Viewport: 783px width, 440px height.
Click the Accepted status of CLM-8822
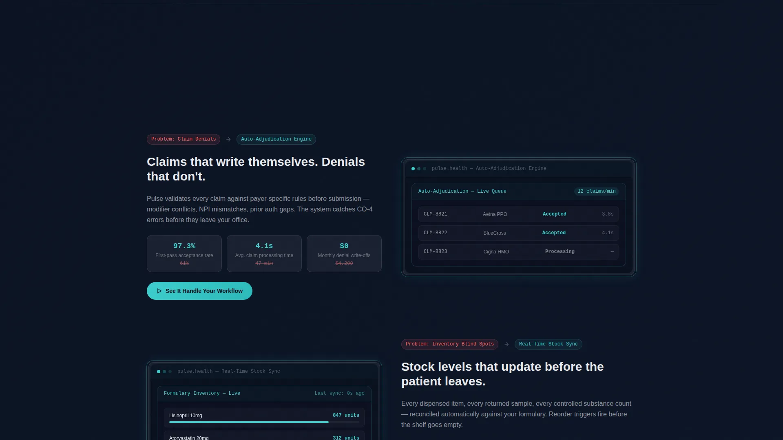click(554, 233)
